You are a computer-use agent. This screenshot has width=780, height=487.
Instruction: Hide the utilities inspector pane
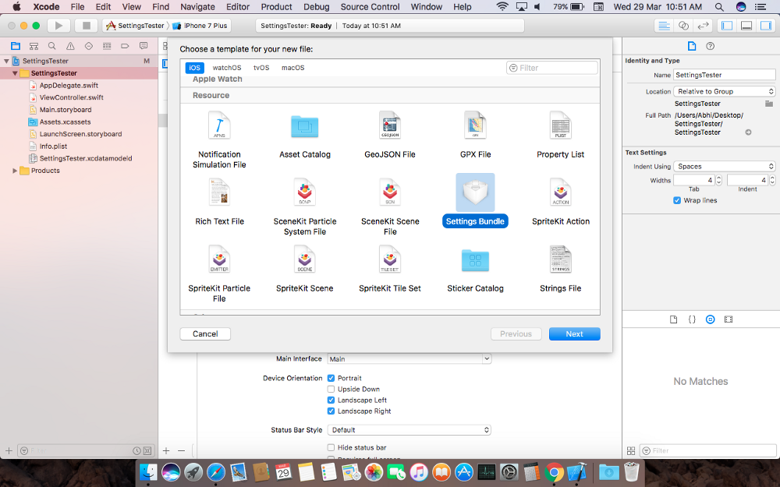click(x=766, y=26)
